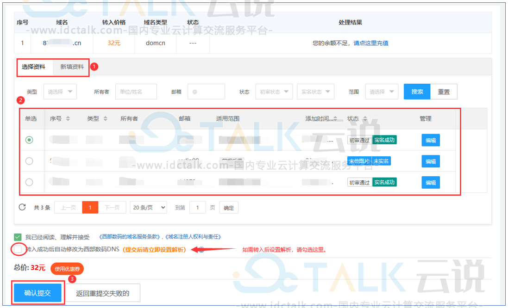Viewport: 508px width, 308px height.
Task: Click the 搜索 button
Action: tap(417, 92)
